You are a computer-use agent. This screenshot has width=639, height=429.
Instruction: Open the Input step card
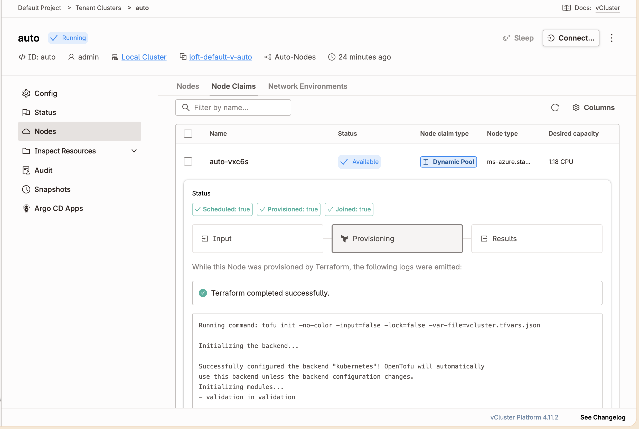[257, 239]
